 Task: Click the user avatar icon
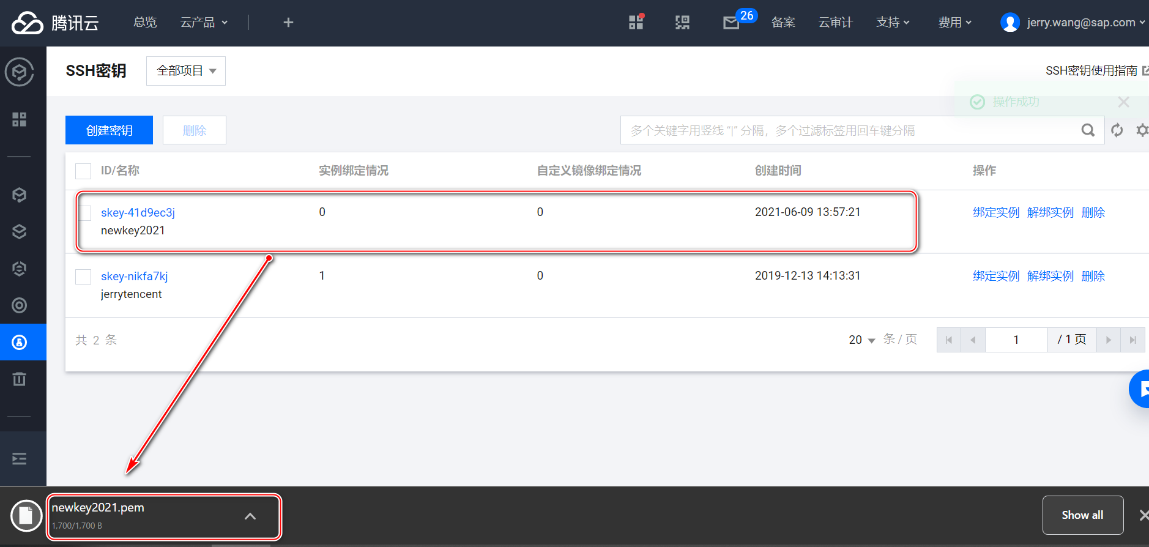click(1010, 23)
